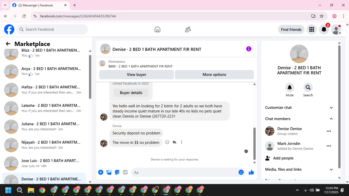The height and width of the screenshot is (196, 349).
Task: Open the Friends icon in top navigation
Action: point(188,29)
